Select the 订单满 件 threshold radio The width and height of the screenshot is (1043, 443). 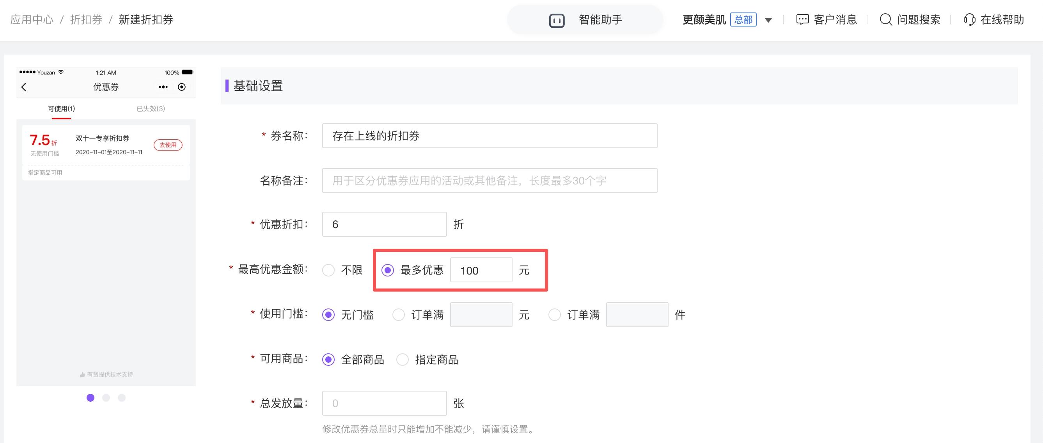pyautogui.click(x=554, y=315)
